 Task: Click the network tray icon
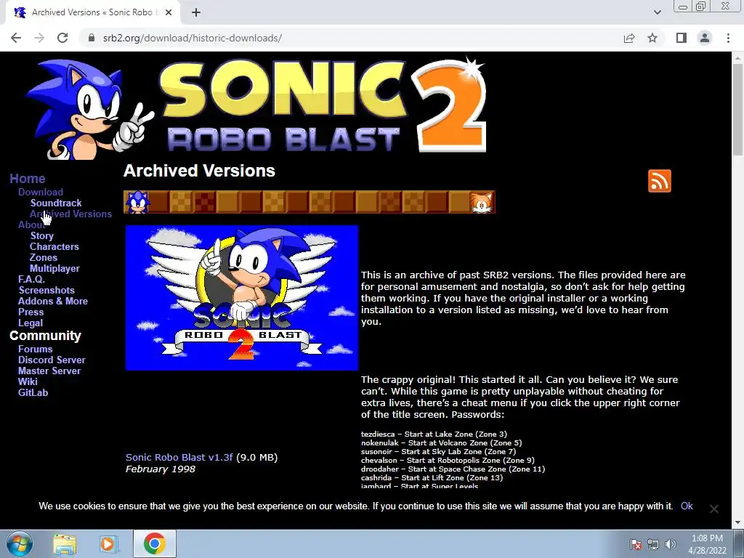pos(653,543)
